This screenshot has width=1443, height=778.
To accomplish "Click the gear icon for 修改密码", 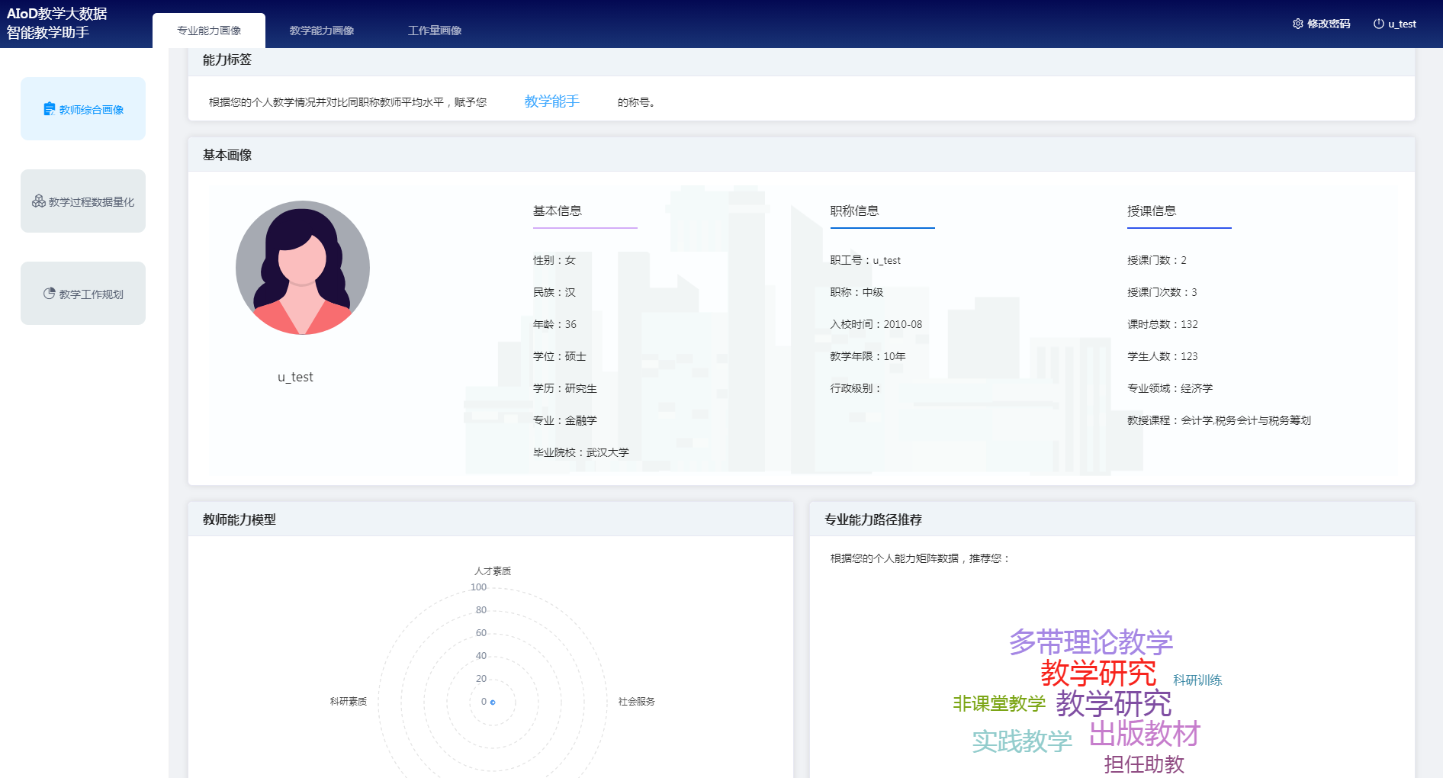I will [1297, 24].
